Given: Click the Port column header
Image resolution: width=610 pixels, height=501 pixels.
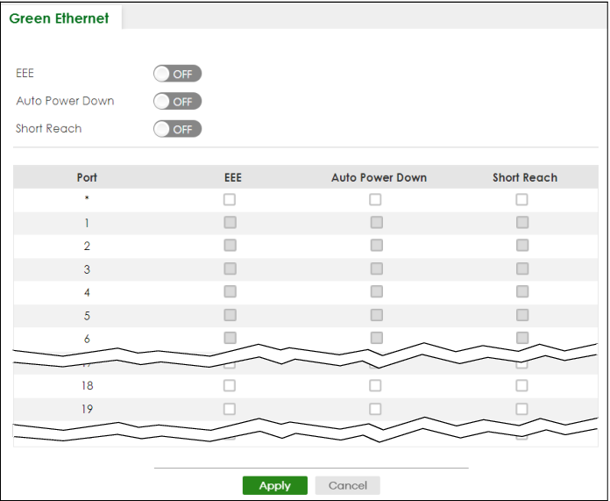Looking at the screenshot, I should coord(87,177).
